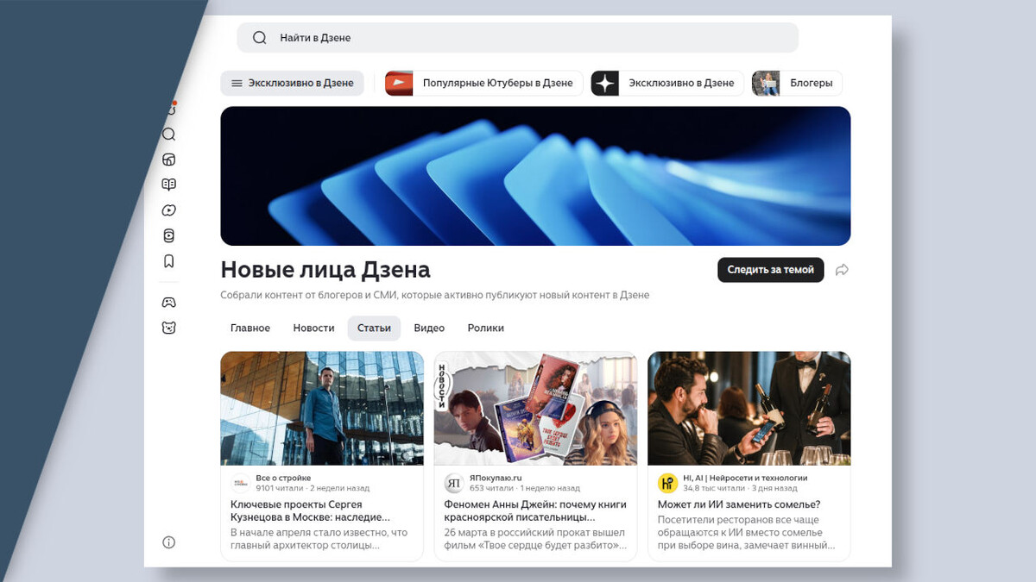1036x582 pixels.
Task: Switch to the Ролики tab
Action: [486, 329]
